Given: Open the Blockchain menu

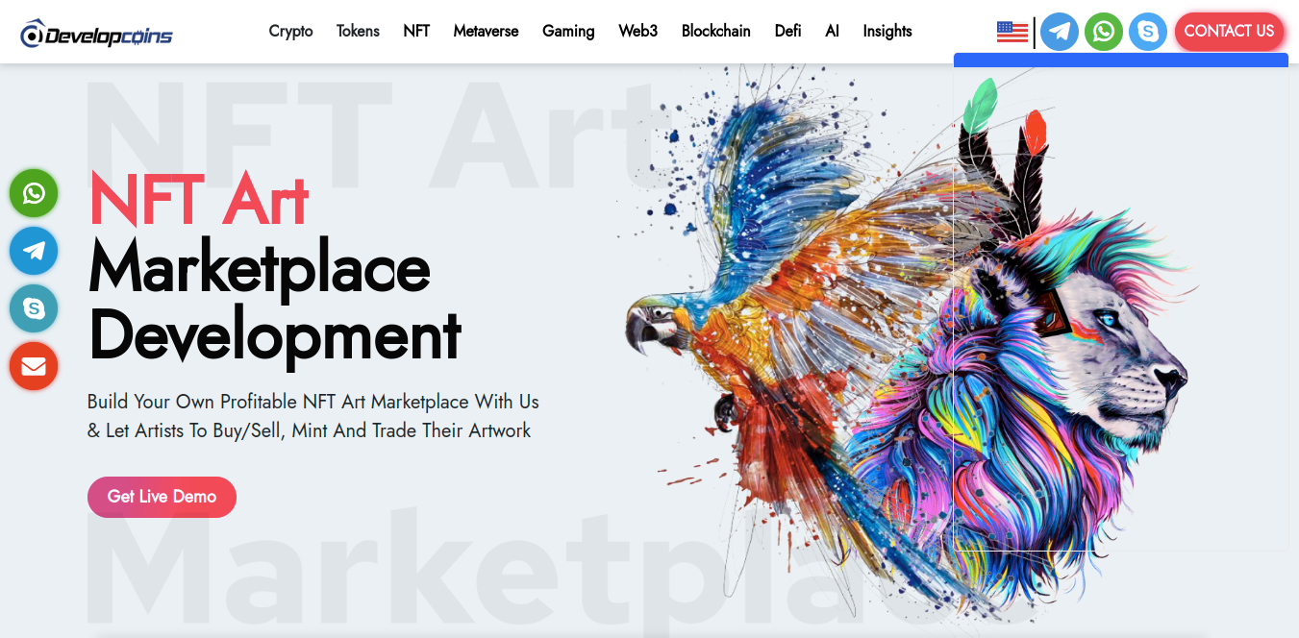Looking at the screenshot, I should click(716, 31).
